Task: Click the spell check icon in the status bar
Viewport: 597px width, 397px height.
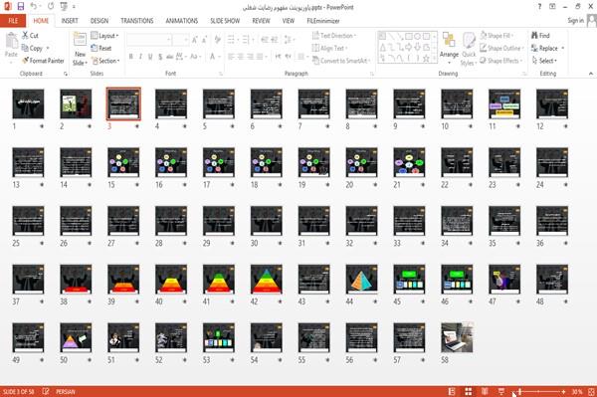Action: (46, 391)
